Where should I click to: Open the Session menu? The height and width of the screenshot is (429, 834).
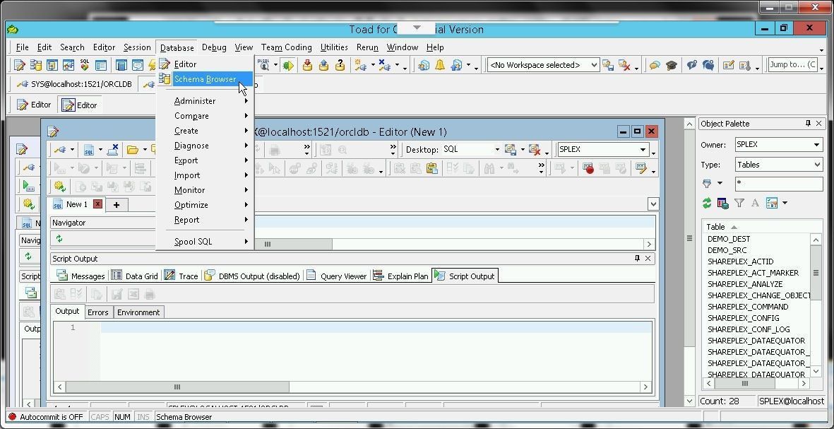click(x=137, y=47)
